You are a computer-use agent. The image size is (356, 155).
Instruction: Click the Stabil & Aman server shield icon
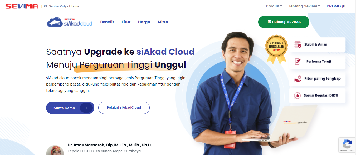point(298,44)
